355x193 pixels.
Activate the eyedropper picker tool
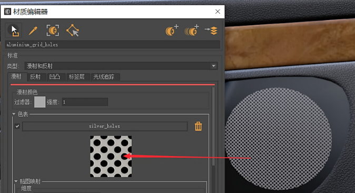(33, 31)
